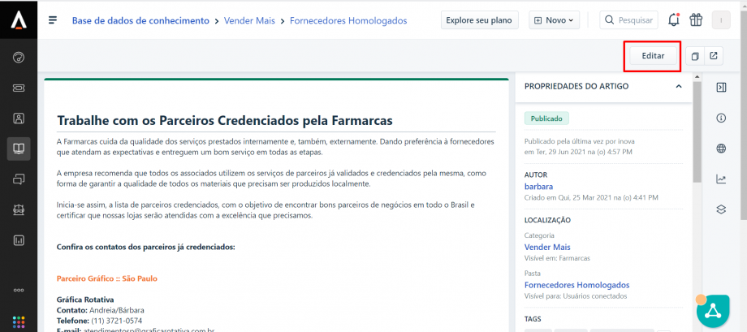Open the notifications bell

pos(673,20)
